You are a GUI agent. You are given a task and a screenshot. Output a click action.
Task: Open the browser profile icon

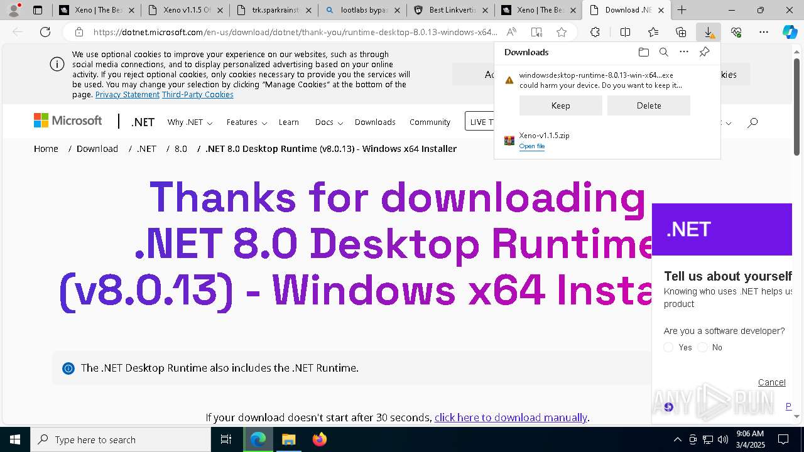click(x=14, y=10)
